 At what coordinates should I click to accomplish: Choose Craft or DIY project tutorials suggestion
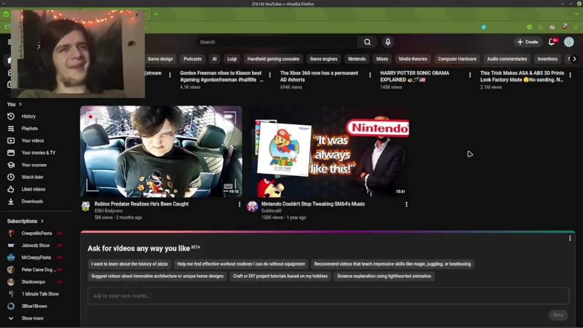point(280,276)
